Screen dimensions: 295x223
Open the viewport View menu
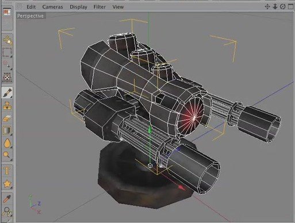[x=118, y=7]
